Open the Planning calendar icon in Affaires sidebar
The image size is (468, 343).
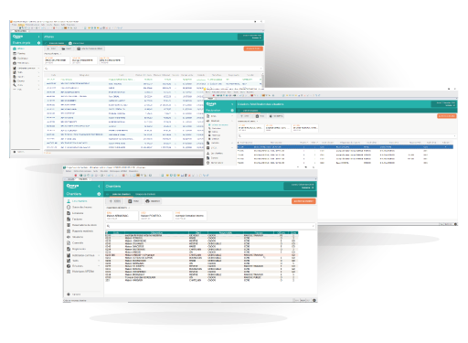point(15,53)
